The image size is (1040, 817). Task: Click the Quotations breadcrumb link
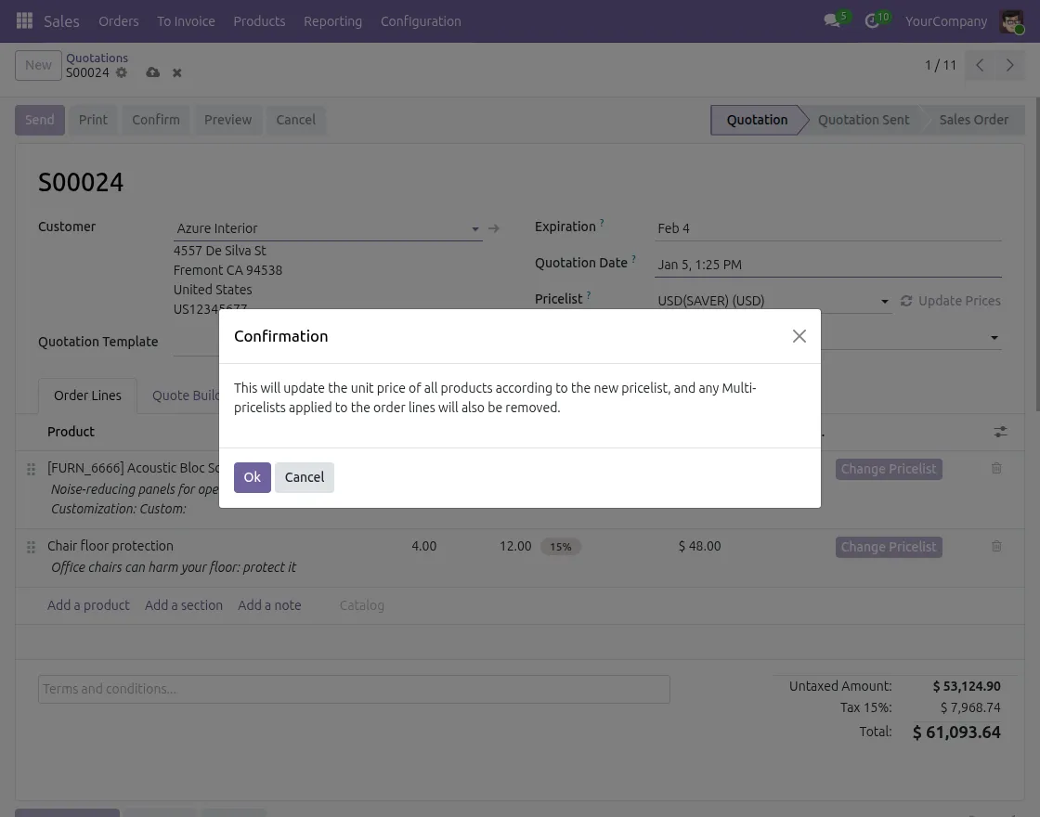(x=97, y=58)
